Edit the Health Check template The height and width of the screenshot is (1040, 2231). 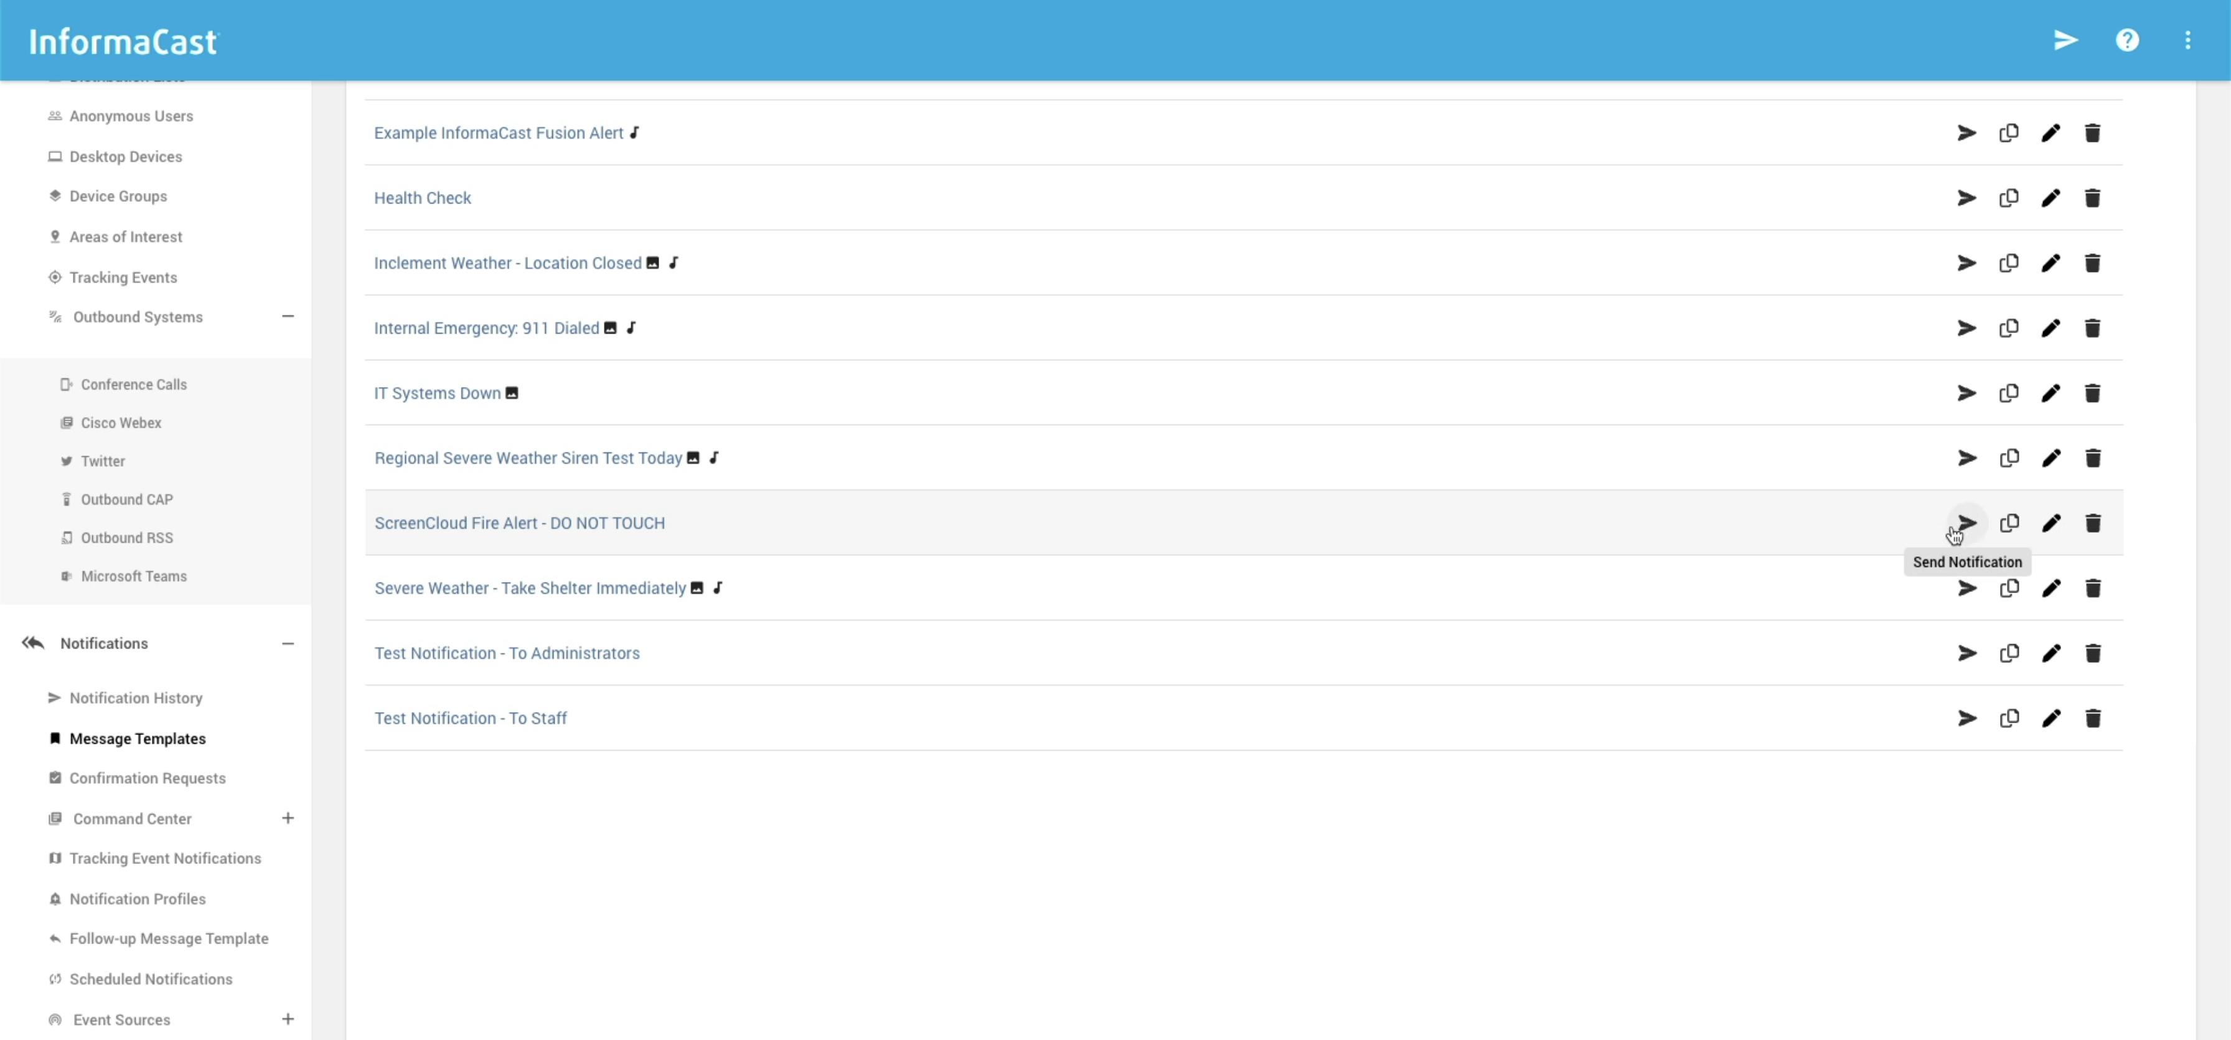2050,199
